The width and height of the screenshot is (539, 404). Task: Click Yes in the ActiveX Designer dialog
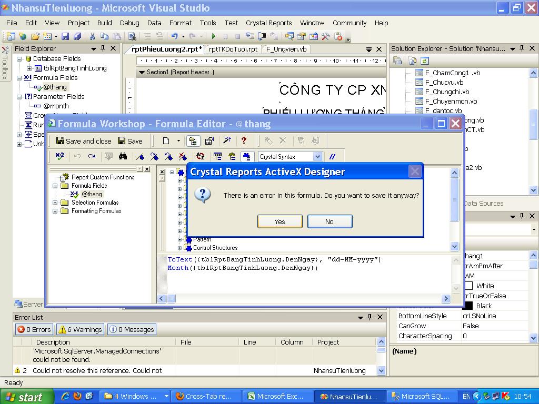click(x=280, y=221)
